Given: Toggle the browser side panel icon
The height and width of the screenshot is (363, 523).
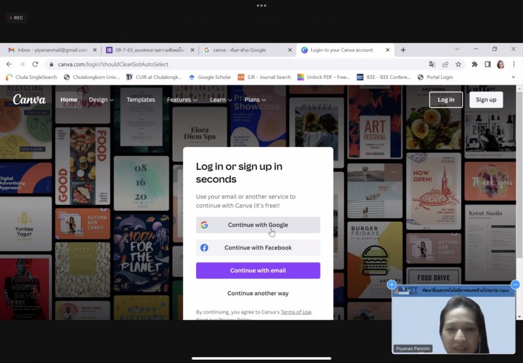Looking at the screenshot, I should pos(487,64).
